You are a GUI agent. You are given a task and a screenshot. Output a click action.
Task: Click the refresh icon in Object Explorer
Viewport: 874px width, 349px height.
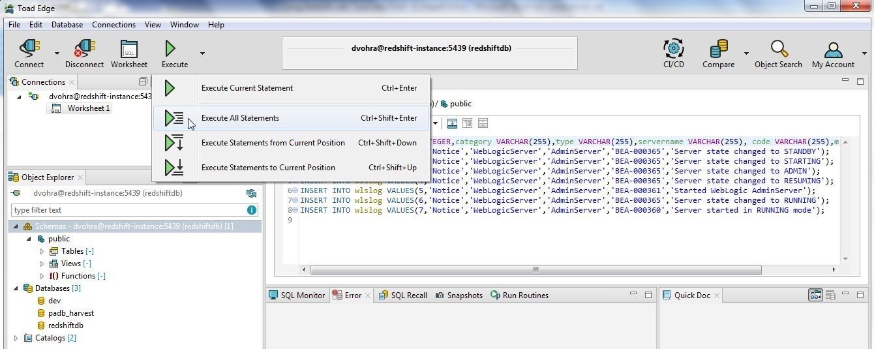point(251,193)
